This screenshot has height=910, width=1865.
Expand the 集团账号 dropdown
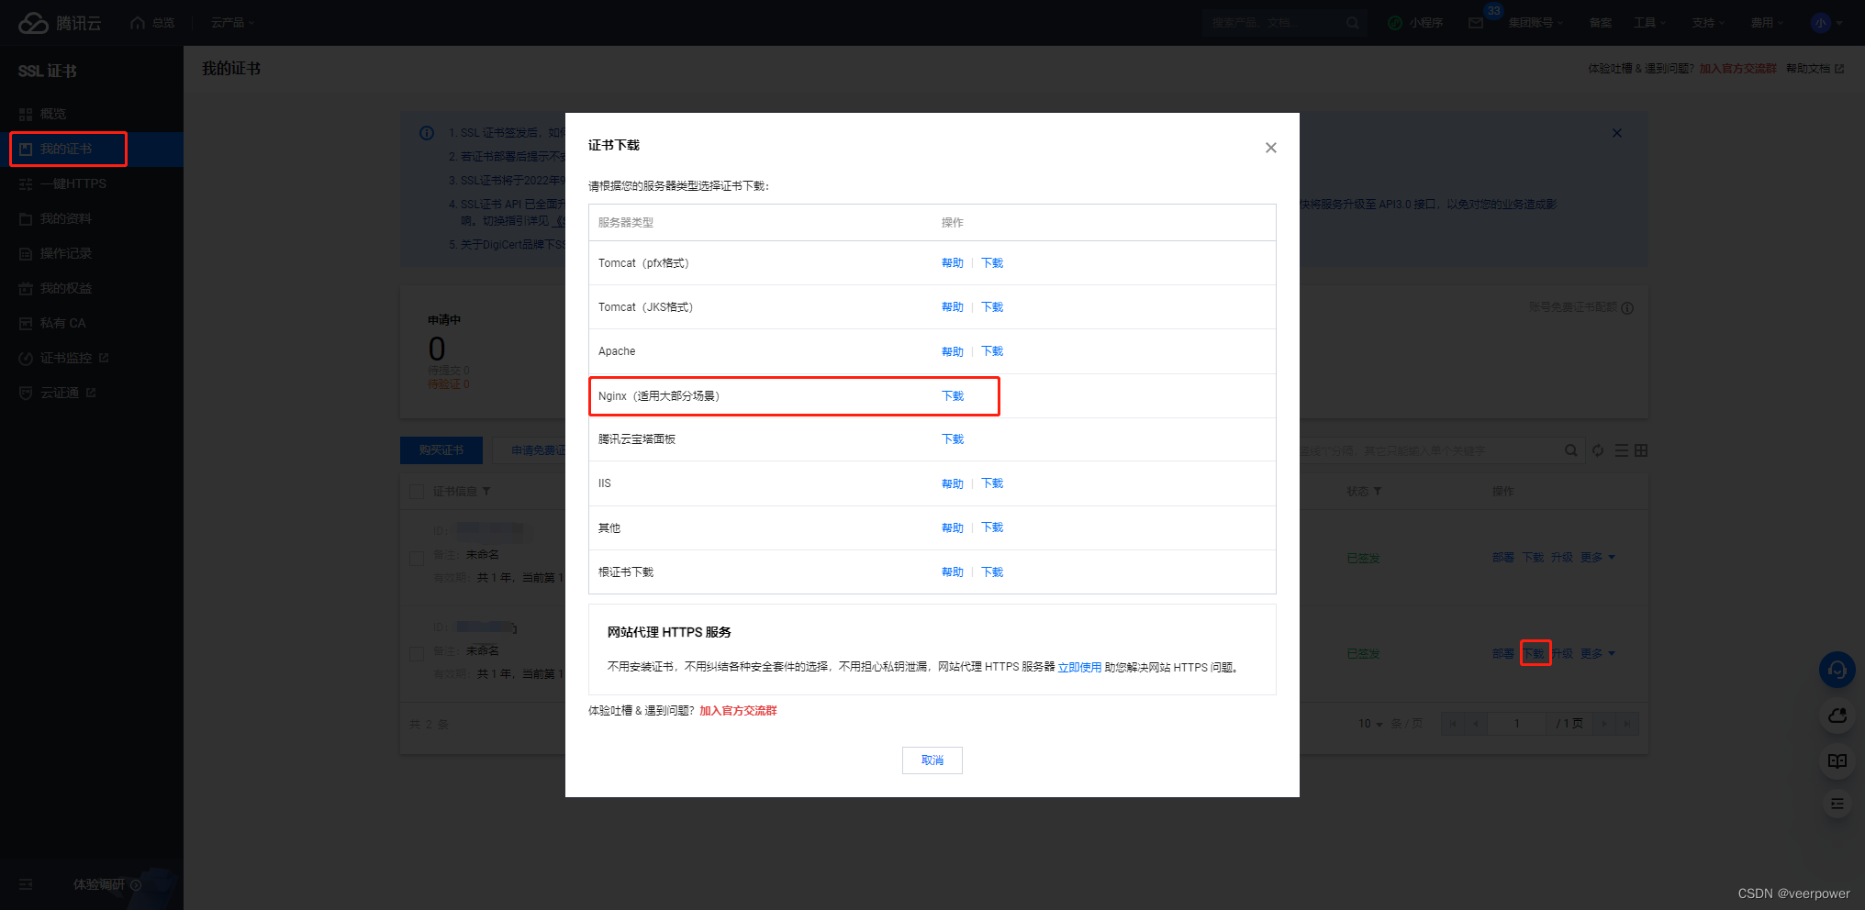pyautogui.click(x=1536, y=23)
